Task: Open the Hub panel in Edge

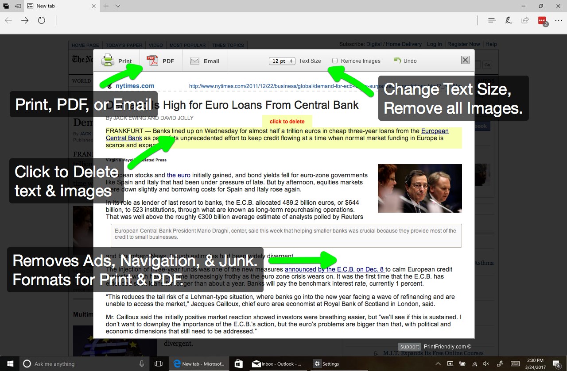Action: point(492,20)
